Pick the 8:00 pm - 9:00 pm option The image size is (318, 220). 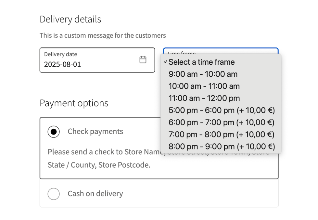222,146
